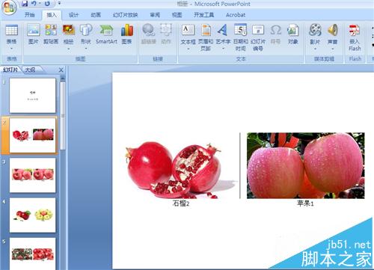The width and height of the screenshot is (374, 270).
Task: Click the 嵌入 Flash icon
Action: click(355, 37)
